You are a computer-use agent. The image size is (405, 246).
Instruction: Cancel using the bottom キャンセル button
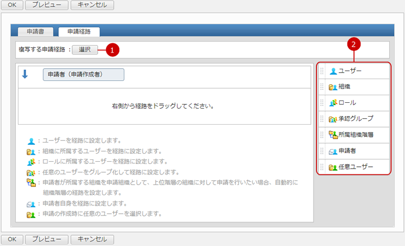(92, 238)
